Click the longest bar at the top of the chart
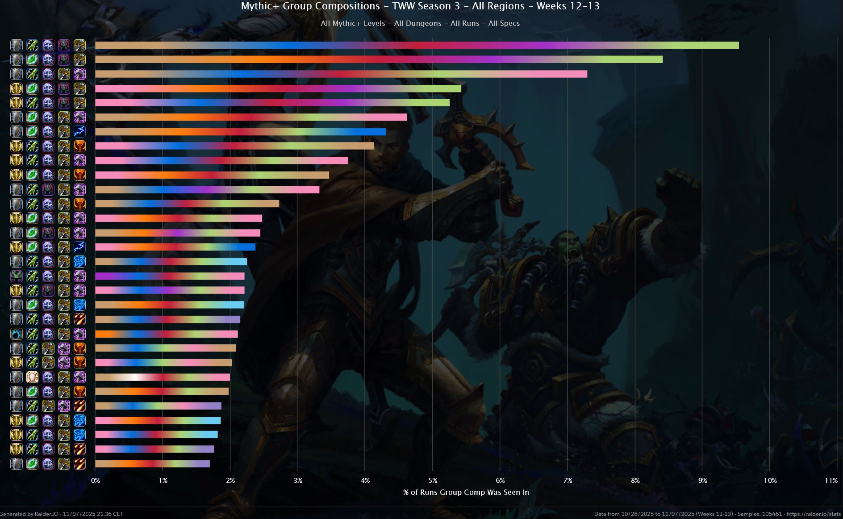 pos(417,46)
